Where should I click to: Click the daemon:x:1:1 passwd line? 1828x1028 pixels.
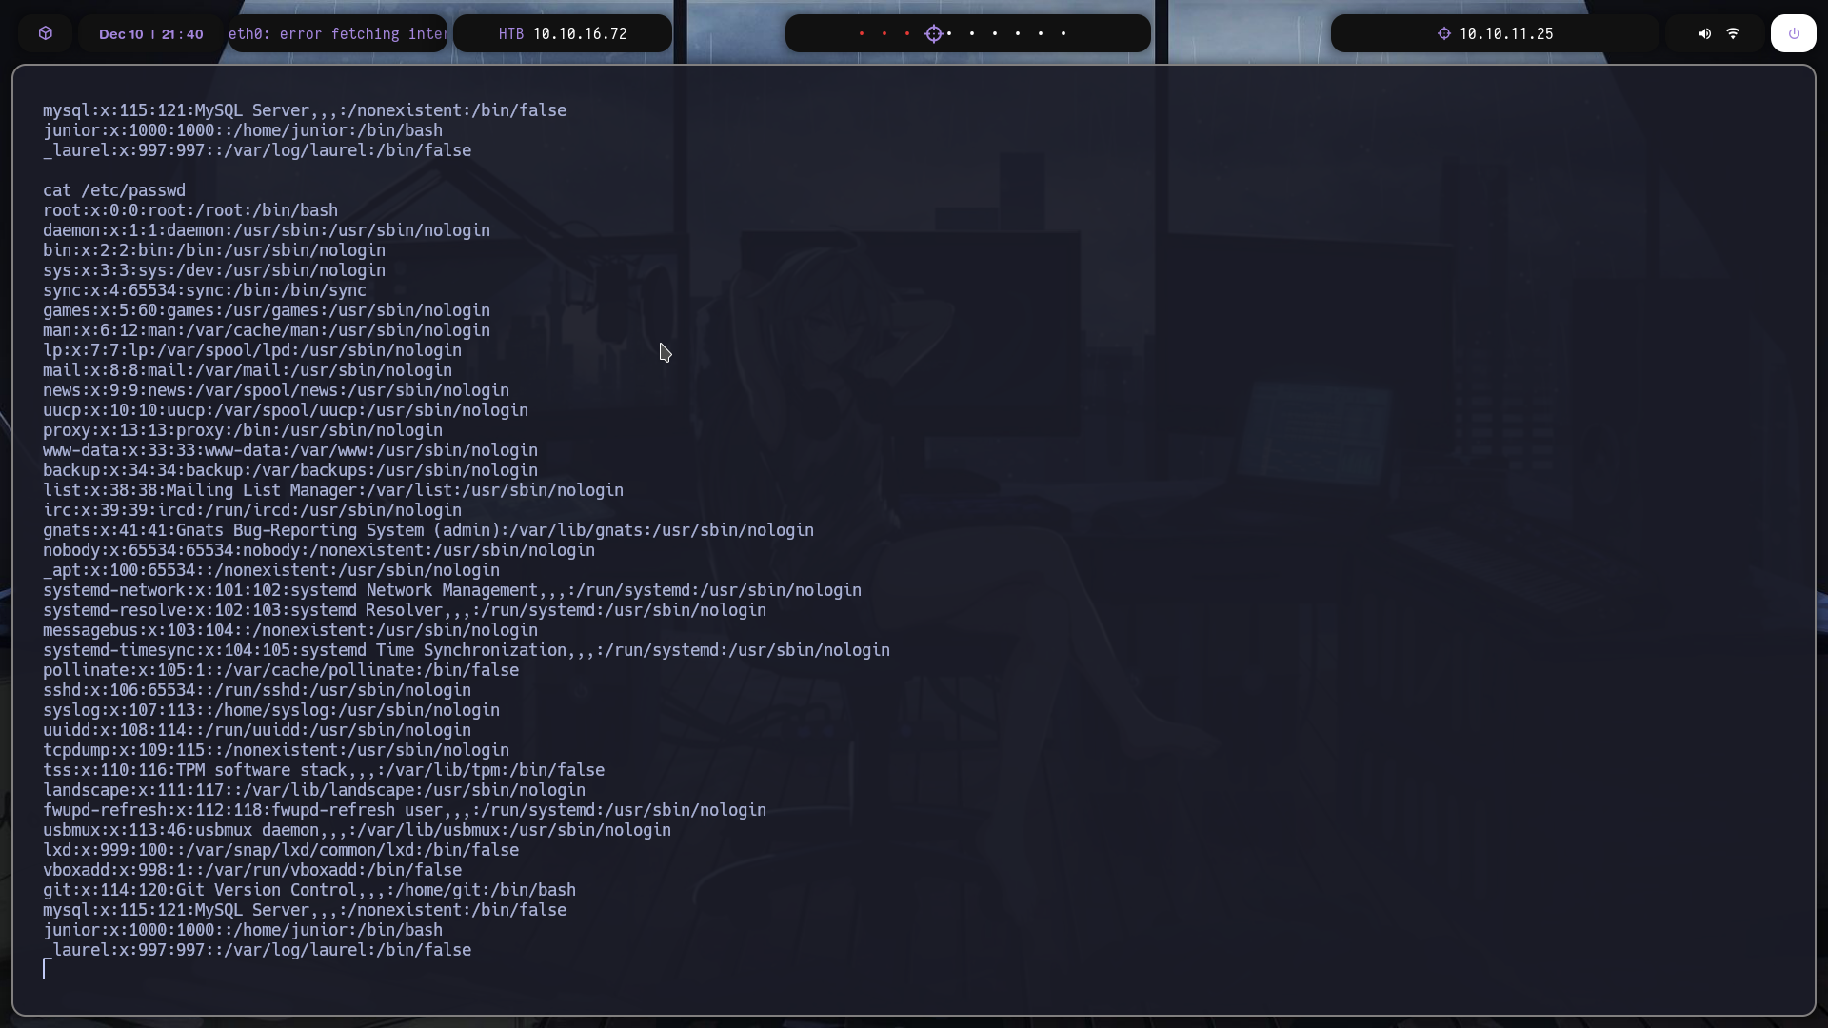(x=267, y=230)
